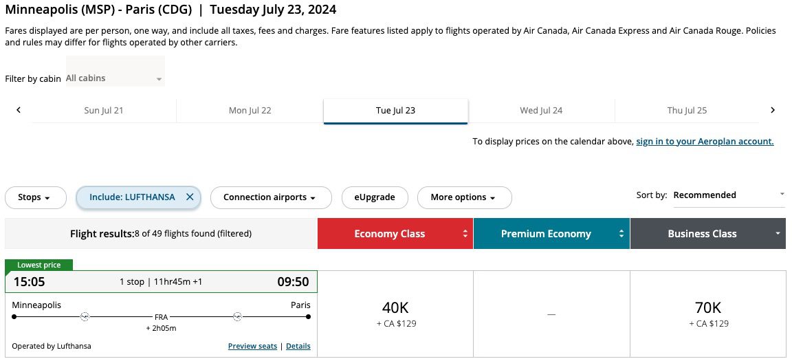Click first plane icon on route line

85,317
